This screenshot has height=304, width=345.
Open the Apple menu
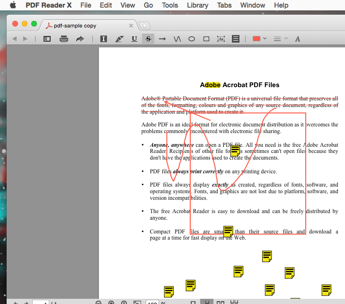coord(13,5)
